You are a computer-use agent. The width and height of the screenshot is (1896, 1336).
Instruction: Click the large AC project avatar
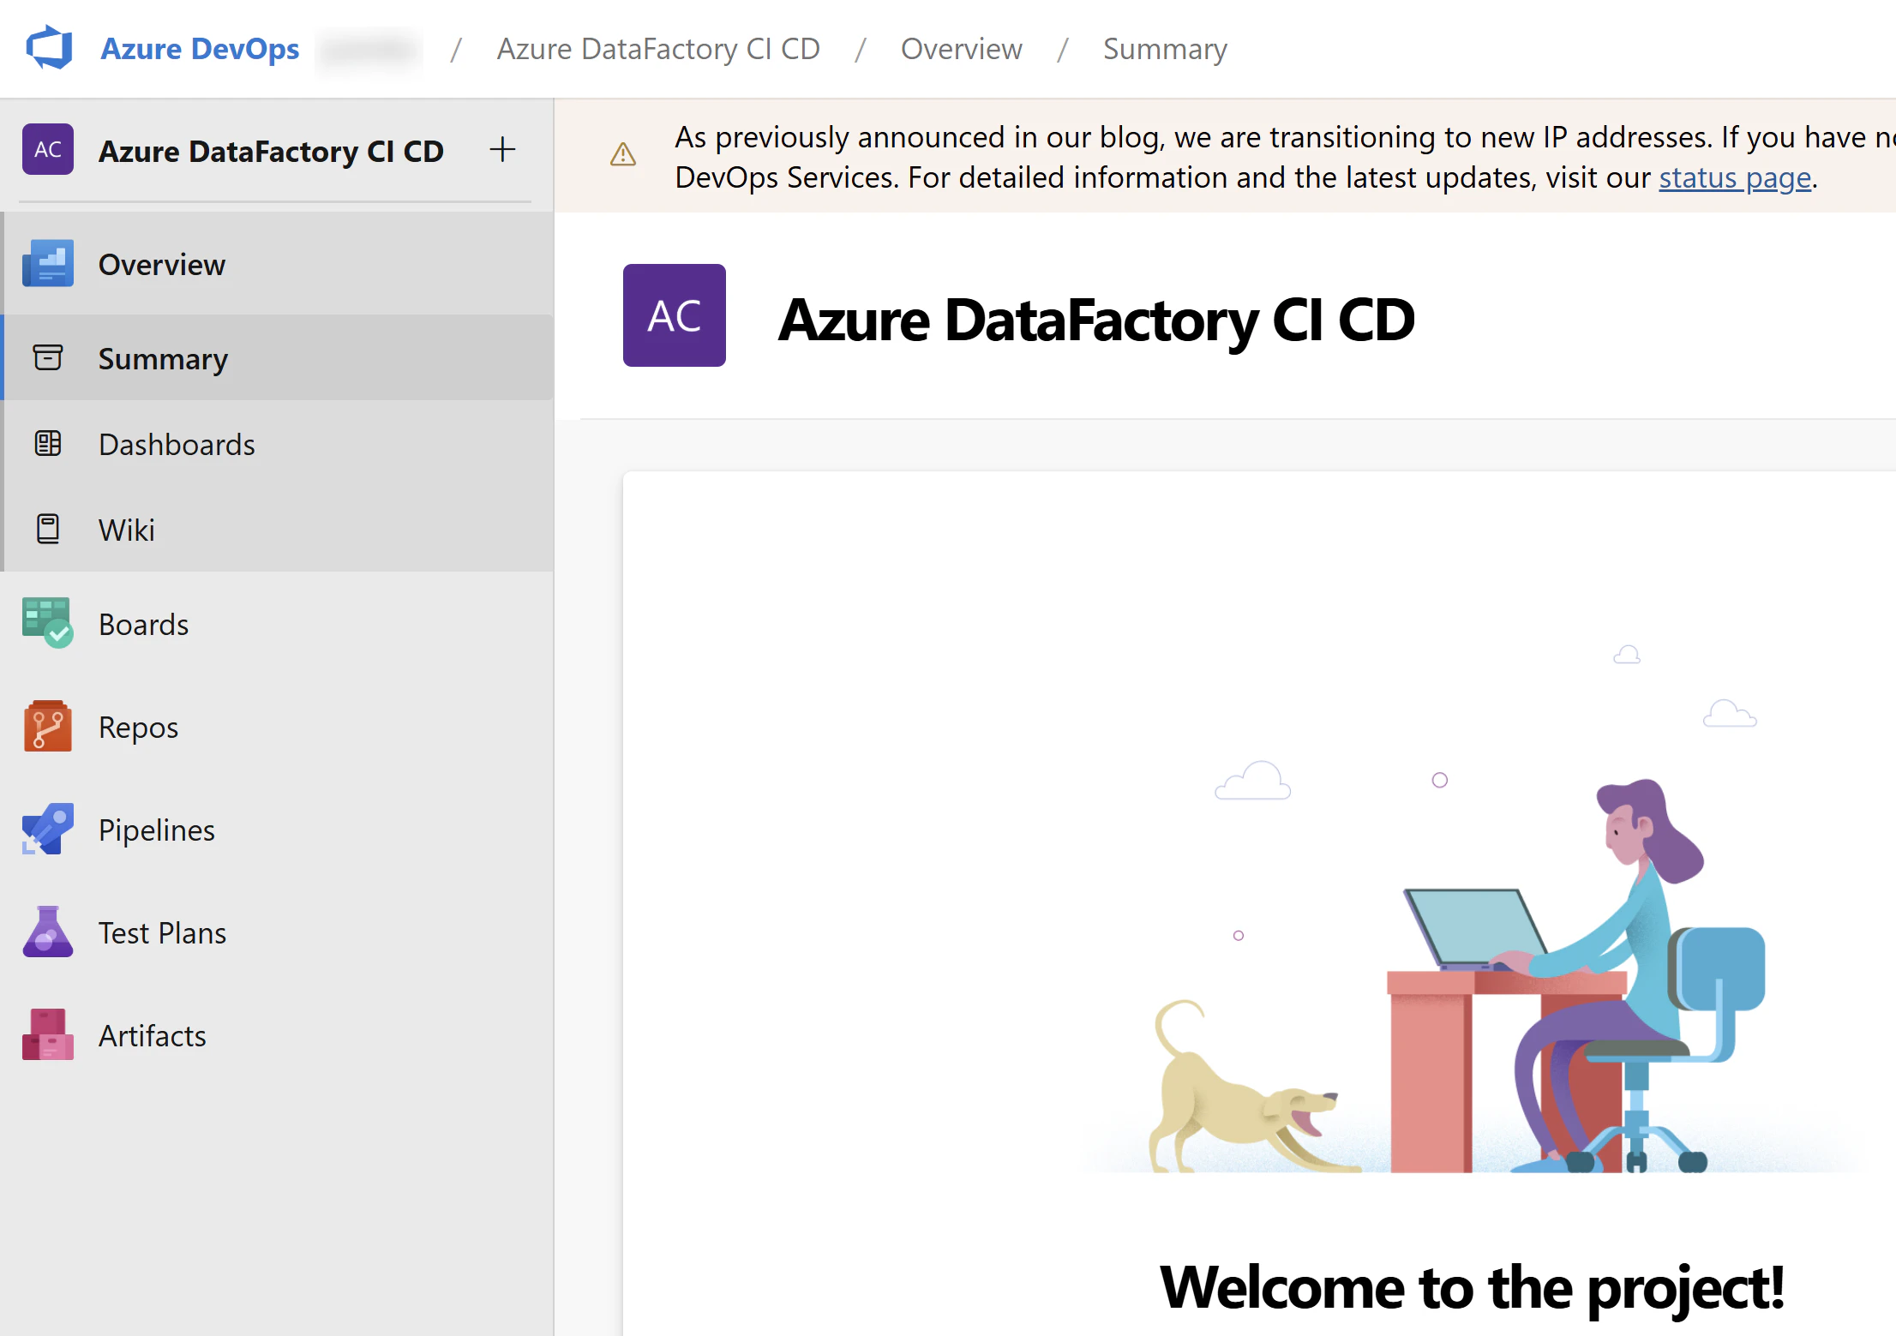pos(675,315)
